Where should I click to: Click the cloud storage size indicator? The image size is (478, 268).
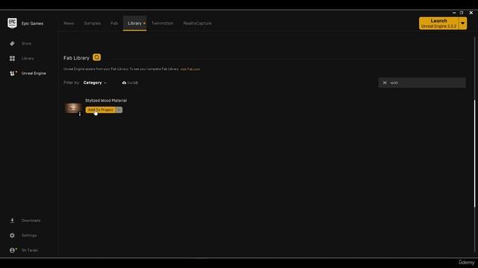(130, 83)
